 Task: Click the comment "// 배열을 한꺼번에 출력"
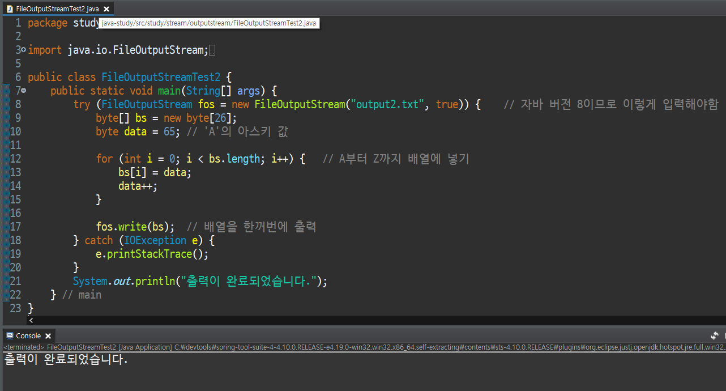click(251, 227)
